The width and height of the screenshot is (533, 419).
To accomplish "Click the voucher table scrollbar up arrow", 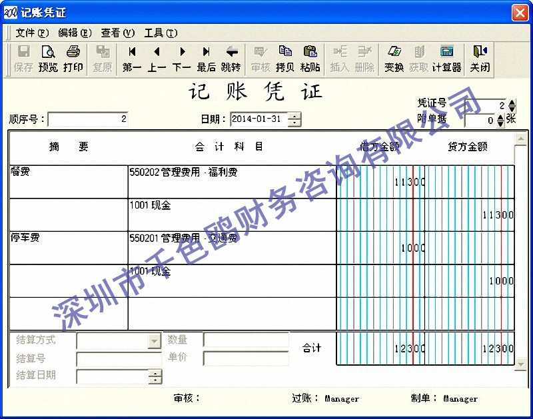I will click(521, 139).
